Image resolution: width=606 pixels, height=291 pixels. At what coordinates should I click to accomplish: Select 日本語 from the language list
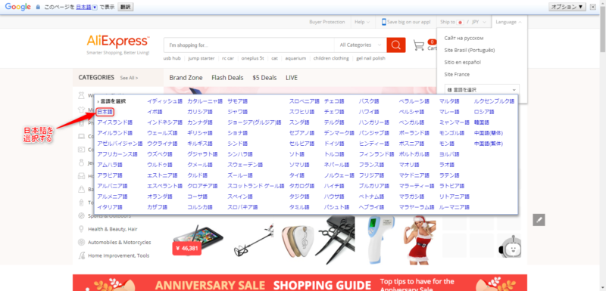click(105, 112)
